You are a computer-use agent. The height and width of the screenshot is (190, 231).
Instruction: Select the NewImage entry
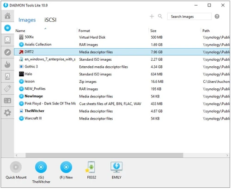click(x=122, y=96)
